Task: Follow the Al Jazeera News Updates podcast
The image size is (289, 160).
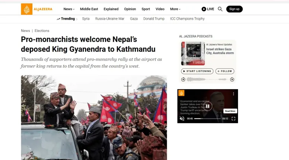Action: click(225, 71)
